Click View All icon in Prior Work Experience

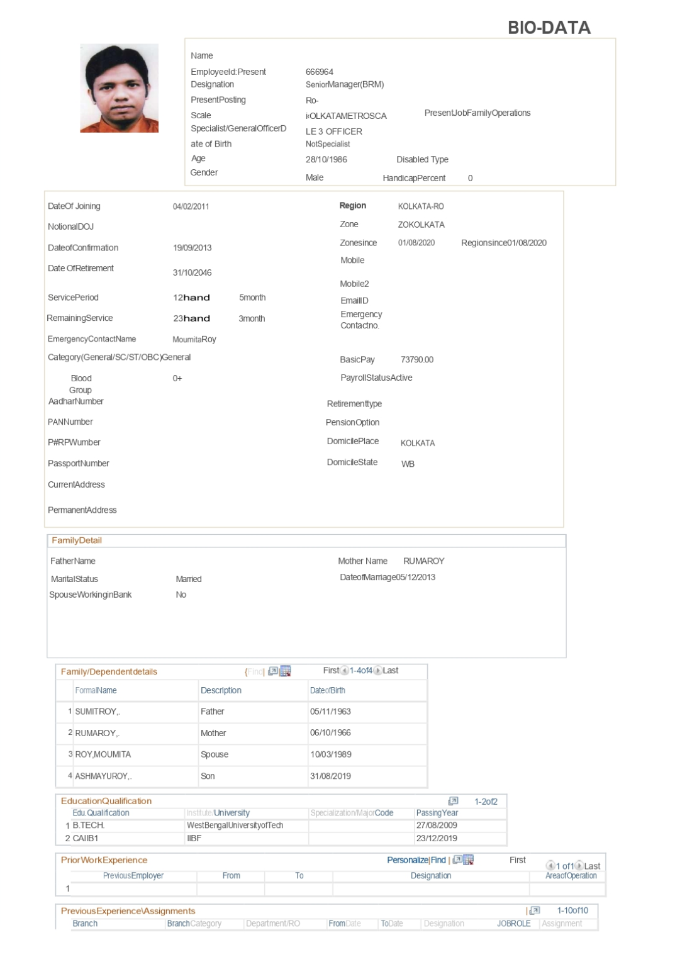click(457, 860)
